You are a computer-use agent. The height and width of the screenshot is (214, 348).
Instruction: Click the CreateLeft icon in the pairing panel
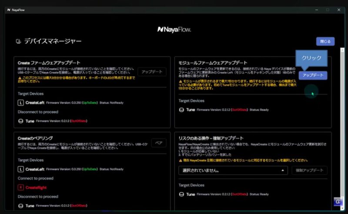pos(20,169)
